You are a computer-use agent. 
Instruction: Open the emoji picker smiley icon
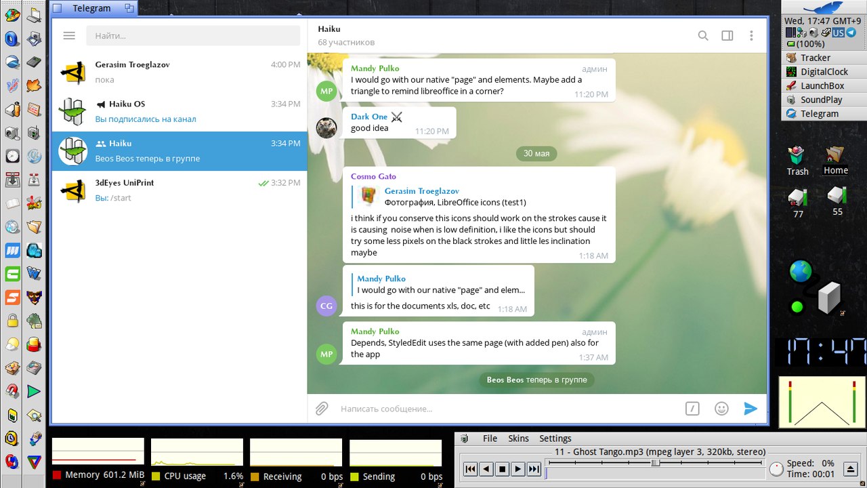pyautogui.click(x=721, y=408)
